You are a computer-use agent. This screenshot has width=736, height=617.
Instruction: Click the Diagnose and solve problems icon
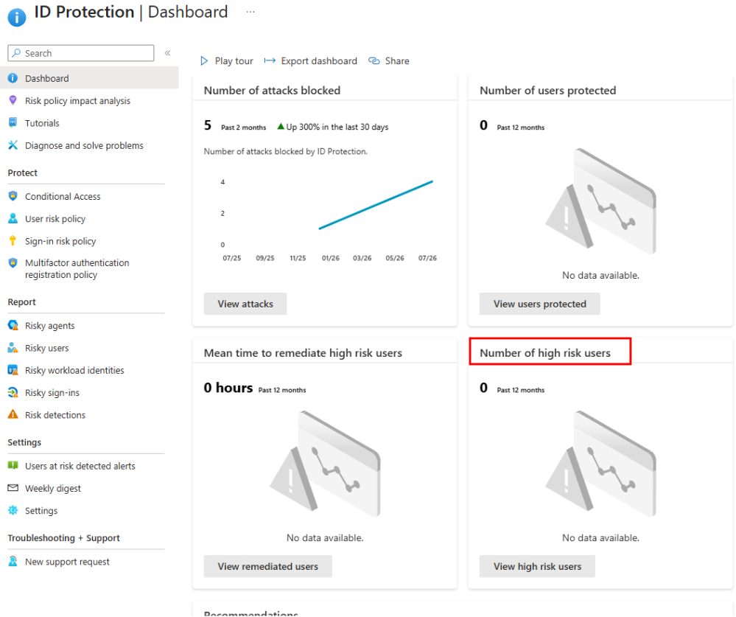pyautogui.click(x=13, y=145)
